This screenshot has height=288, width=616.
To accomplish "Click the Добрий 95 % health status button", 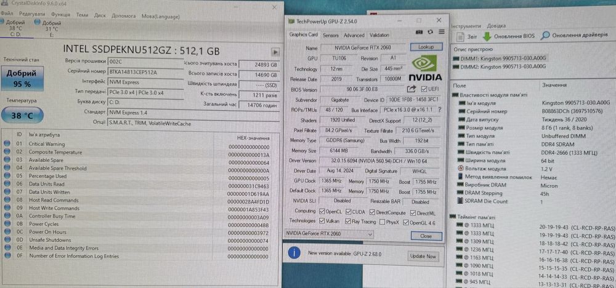I will tap(22, 79).
